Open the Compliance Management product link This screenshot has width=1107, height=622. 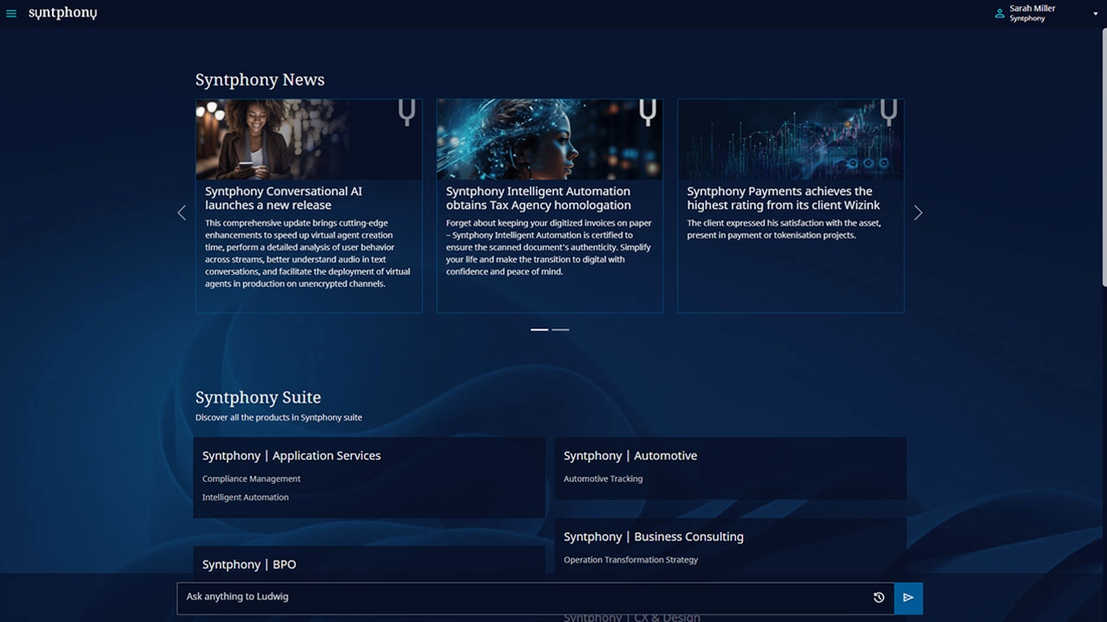point(252,479)
